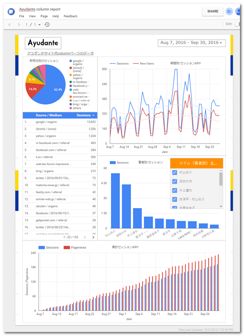Click the (direct) / (none) legend entry
This screenshot has height=336, width=244.
click(x=77, y=70)
